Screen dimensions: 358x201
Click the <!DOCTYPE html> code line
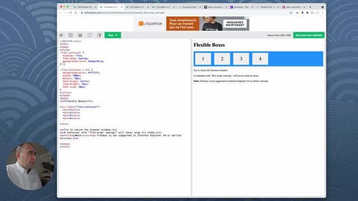(70, 41)
